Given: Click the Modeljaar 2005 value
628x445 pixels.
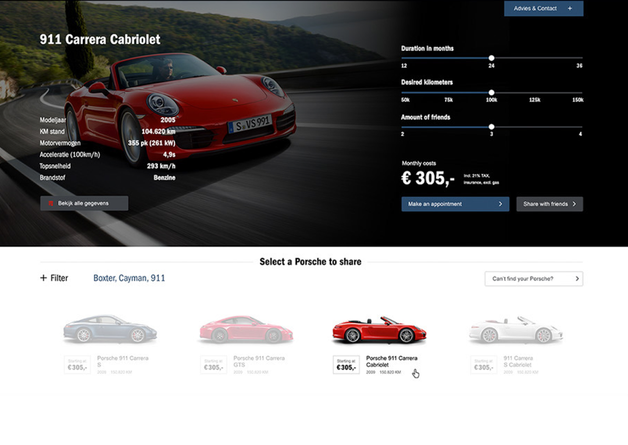Looking at the screenshot, I should (x=168, y=120).
